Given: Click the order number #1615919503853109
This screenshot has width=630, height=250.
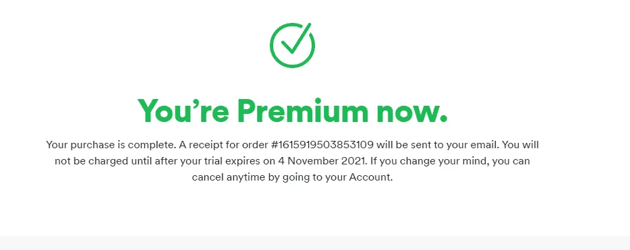Looking at the screenshot, I should (320, 144).
